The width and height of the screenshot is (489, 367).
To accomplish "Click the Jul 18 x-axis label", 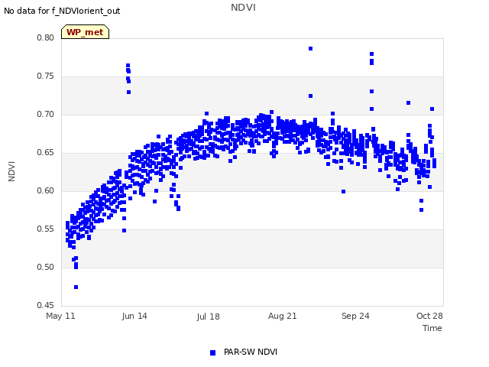I will 208,317.
